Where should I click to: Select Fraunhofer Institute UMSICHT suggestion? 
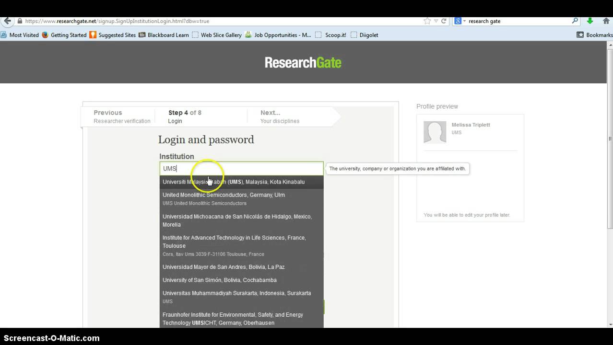tap(241, 319)
